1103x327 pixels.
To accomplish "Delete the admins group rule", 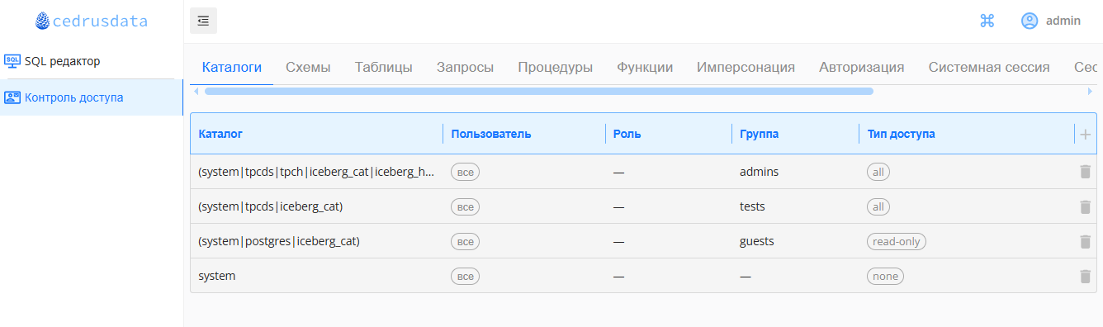I will click(x=1085, y=172).
